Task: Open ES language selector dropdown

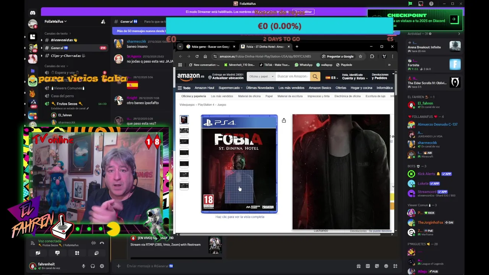Action: click(332, 78)
